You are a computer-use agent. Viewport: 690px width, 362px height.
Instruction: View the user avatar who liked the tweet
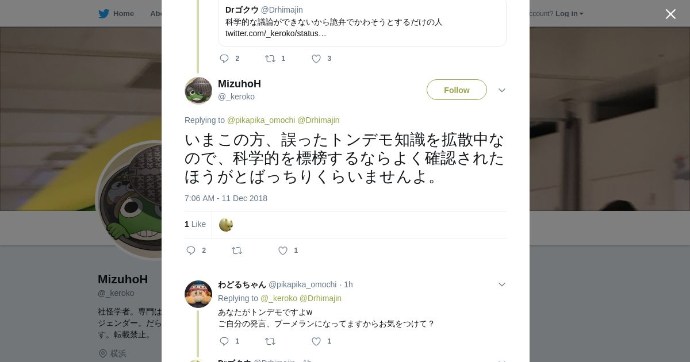(226, 225)
